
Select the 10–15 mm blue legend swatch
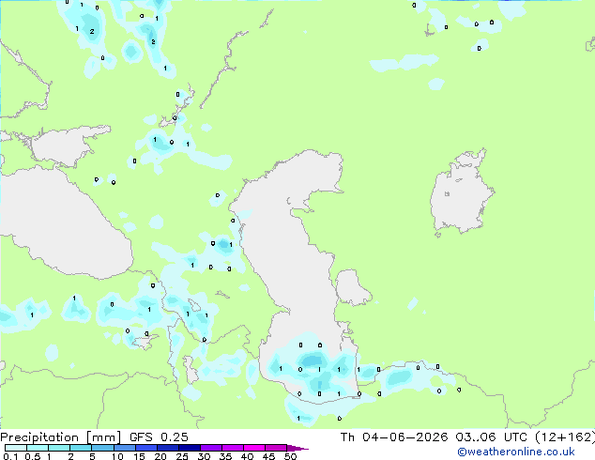pos(125,448)
